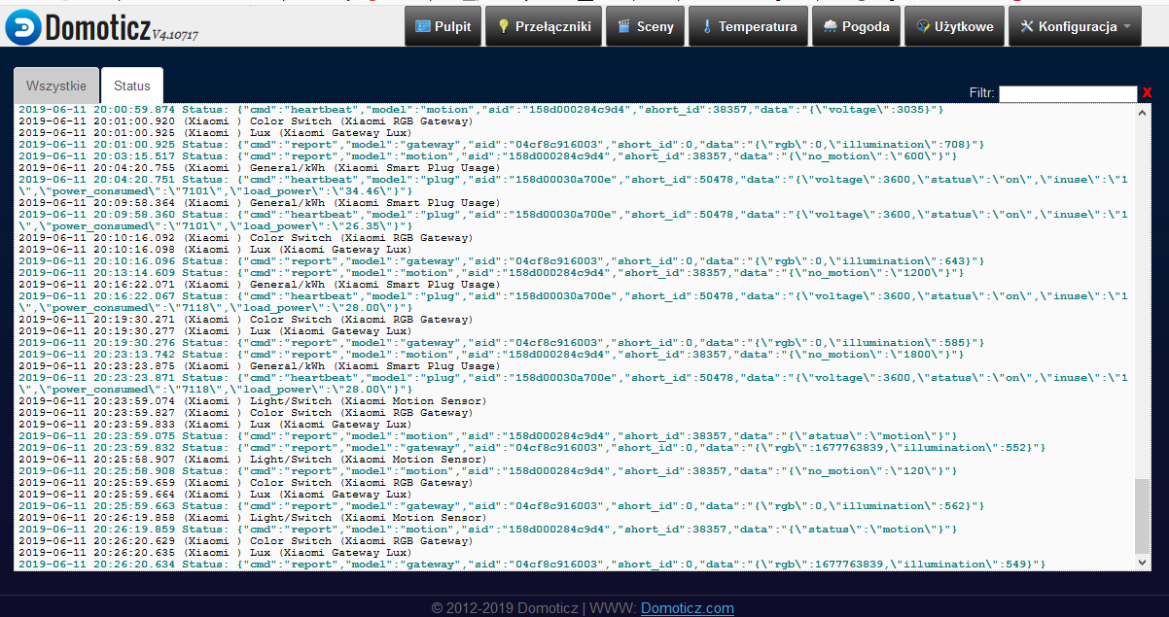The height and width of the screenshot is (617, 1169).
Task: Click the Użytkowe gauge icon
Action: 923,26
